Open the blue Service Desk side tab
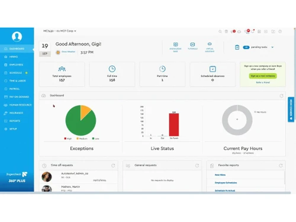The width and height of the screenshot is (296, 222). tap(291, 110)
